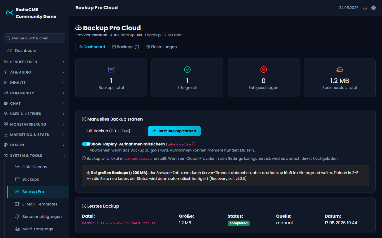Open the Einstellungen tab
This screenshot has height=238, width=382.
pos(162,47)
